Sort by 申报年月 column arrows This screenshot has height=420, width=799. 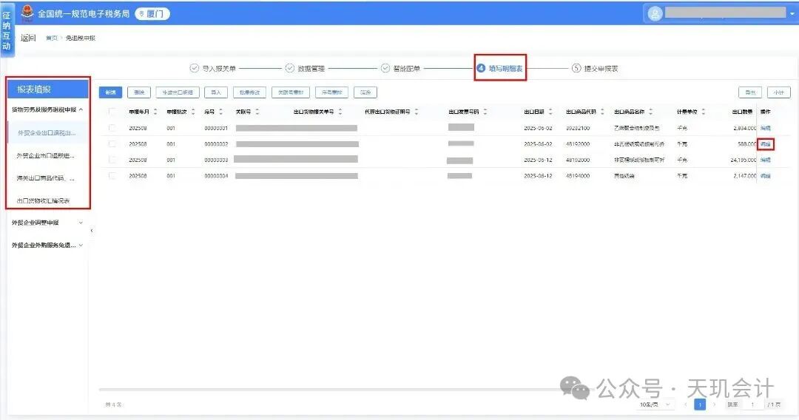(x=155, y=112)
